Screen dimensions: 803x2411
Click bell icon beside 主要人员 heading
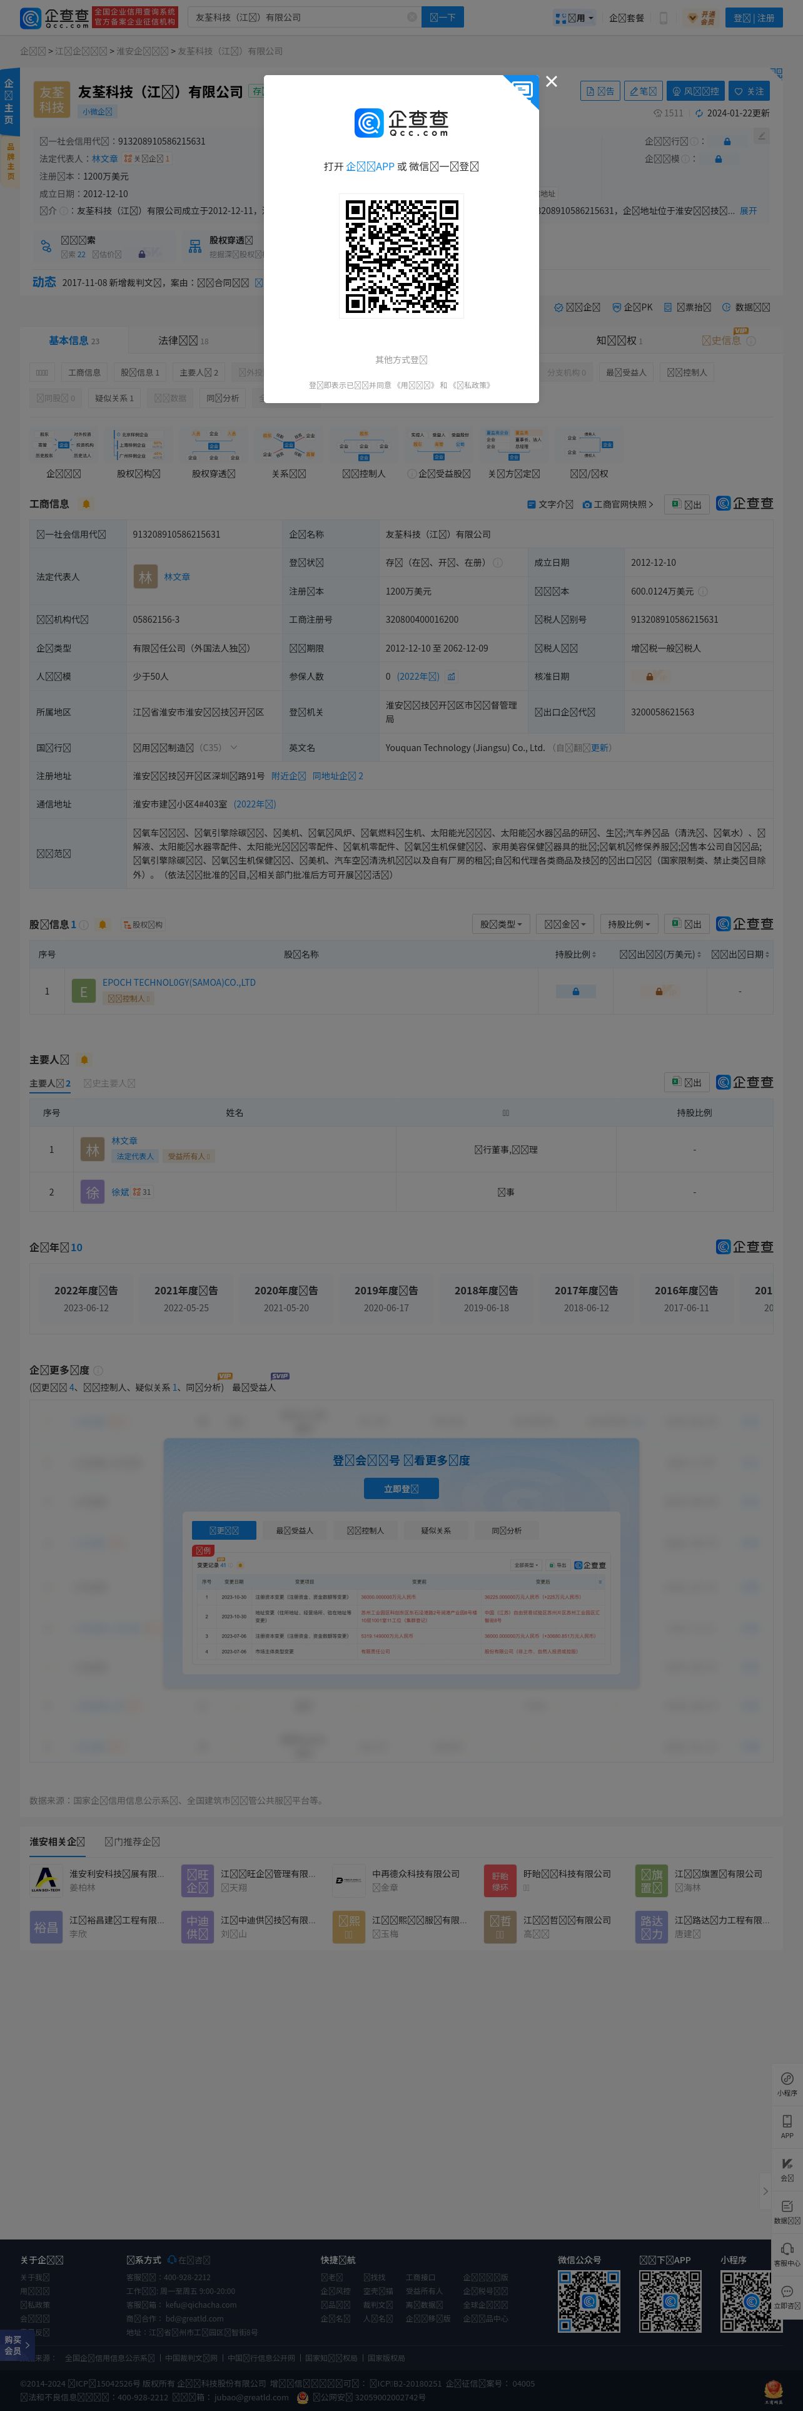coord(84,1060)
